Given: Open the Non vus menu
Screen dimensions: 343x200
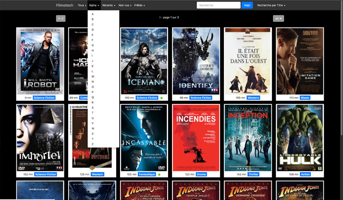Looking at the screenshot, I should point(125,5).
